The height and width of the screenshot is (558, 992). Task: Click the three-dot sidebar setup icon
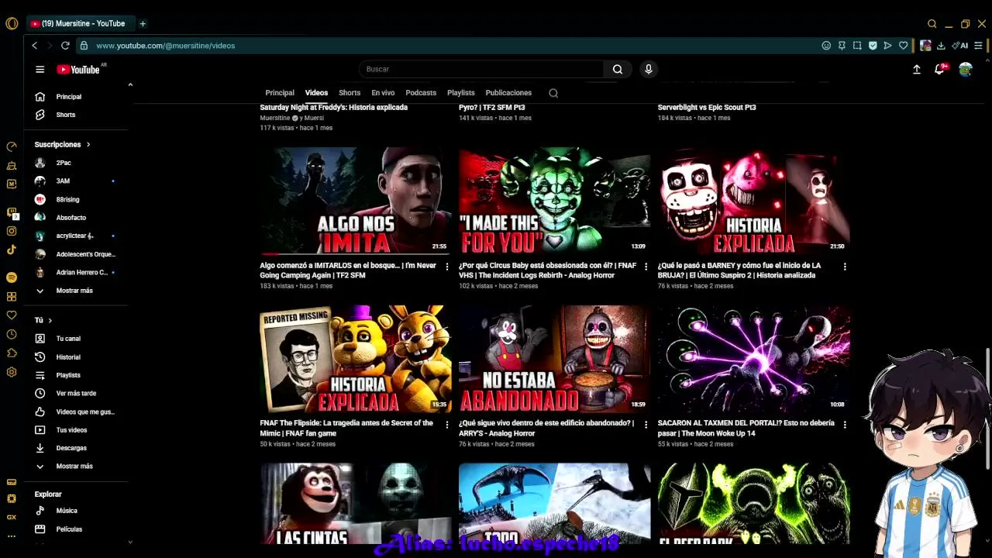click(12, 536)
